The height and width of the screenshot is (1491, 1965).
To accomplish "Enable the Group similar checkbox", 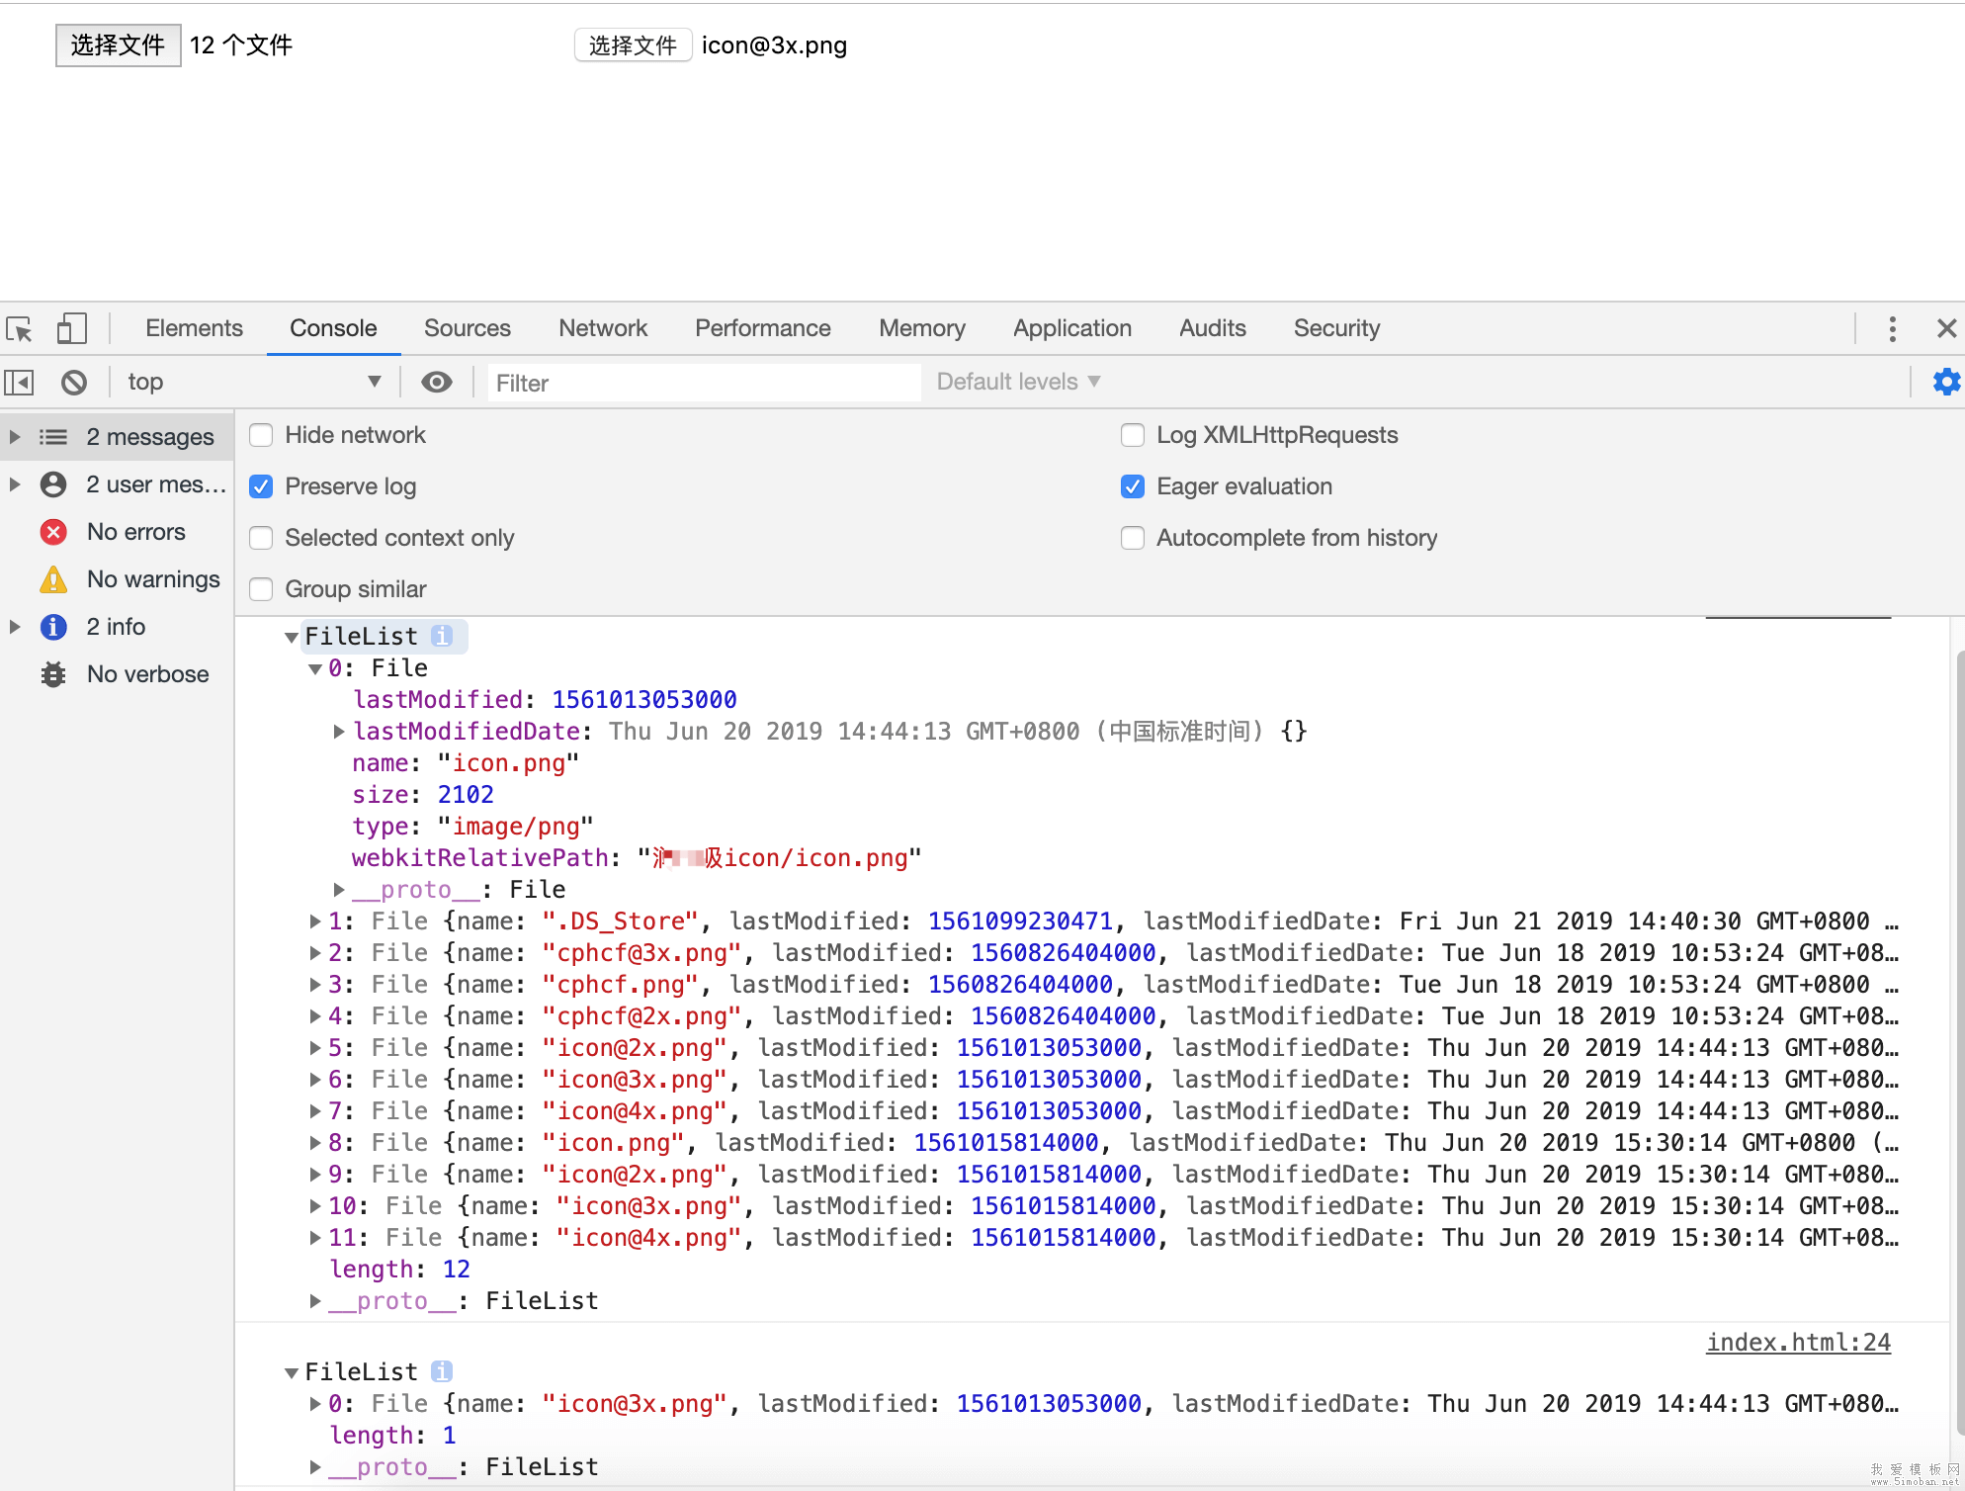I will pyautogui.click(x=261, y=589).
